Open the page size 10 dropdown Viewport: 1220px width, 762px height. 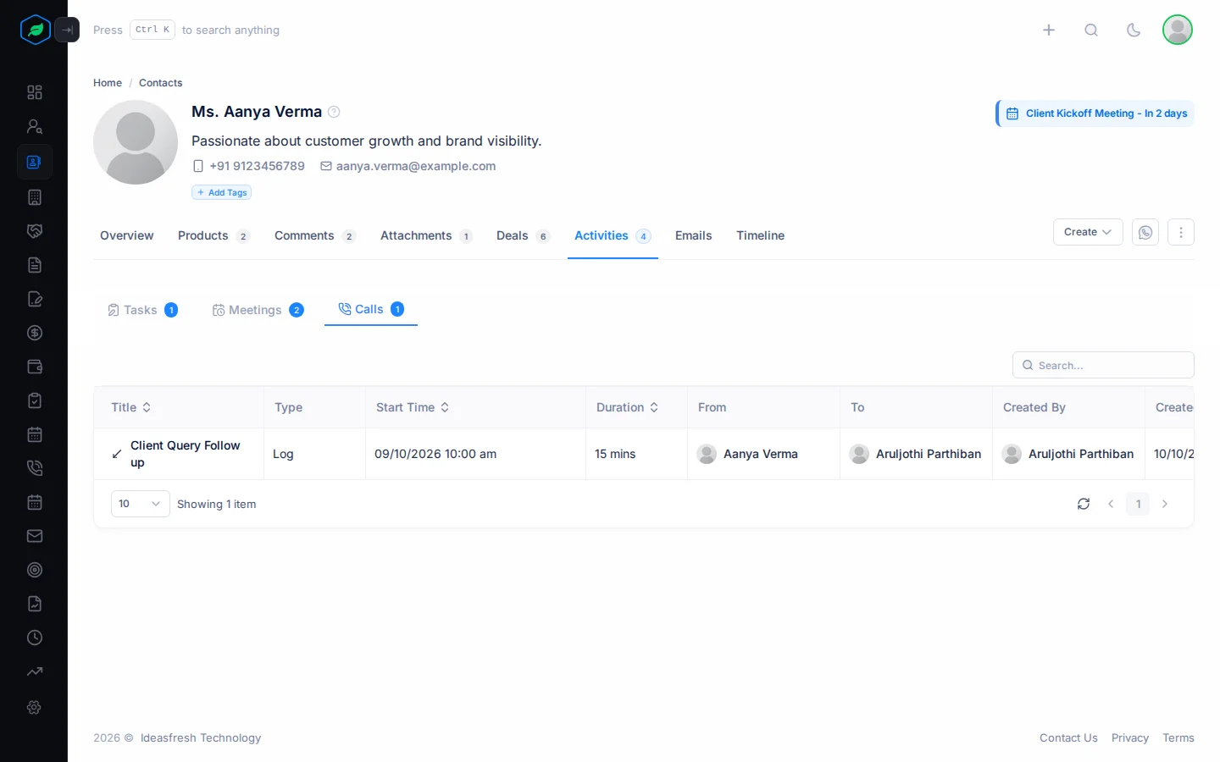click(x=141, y=504)
